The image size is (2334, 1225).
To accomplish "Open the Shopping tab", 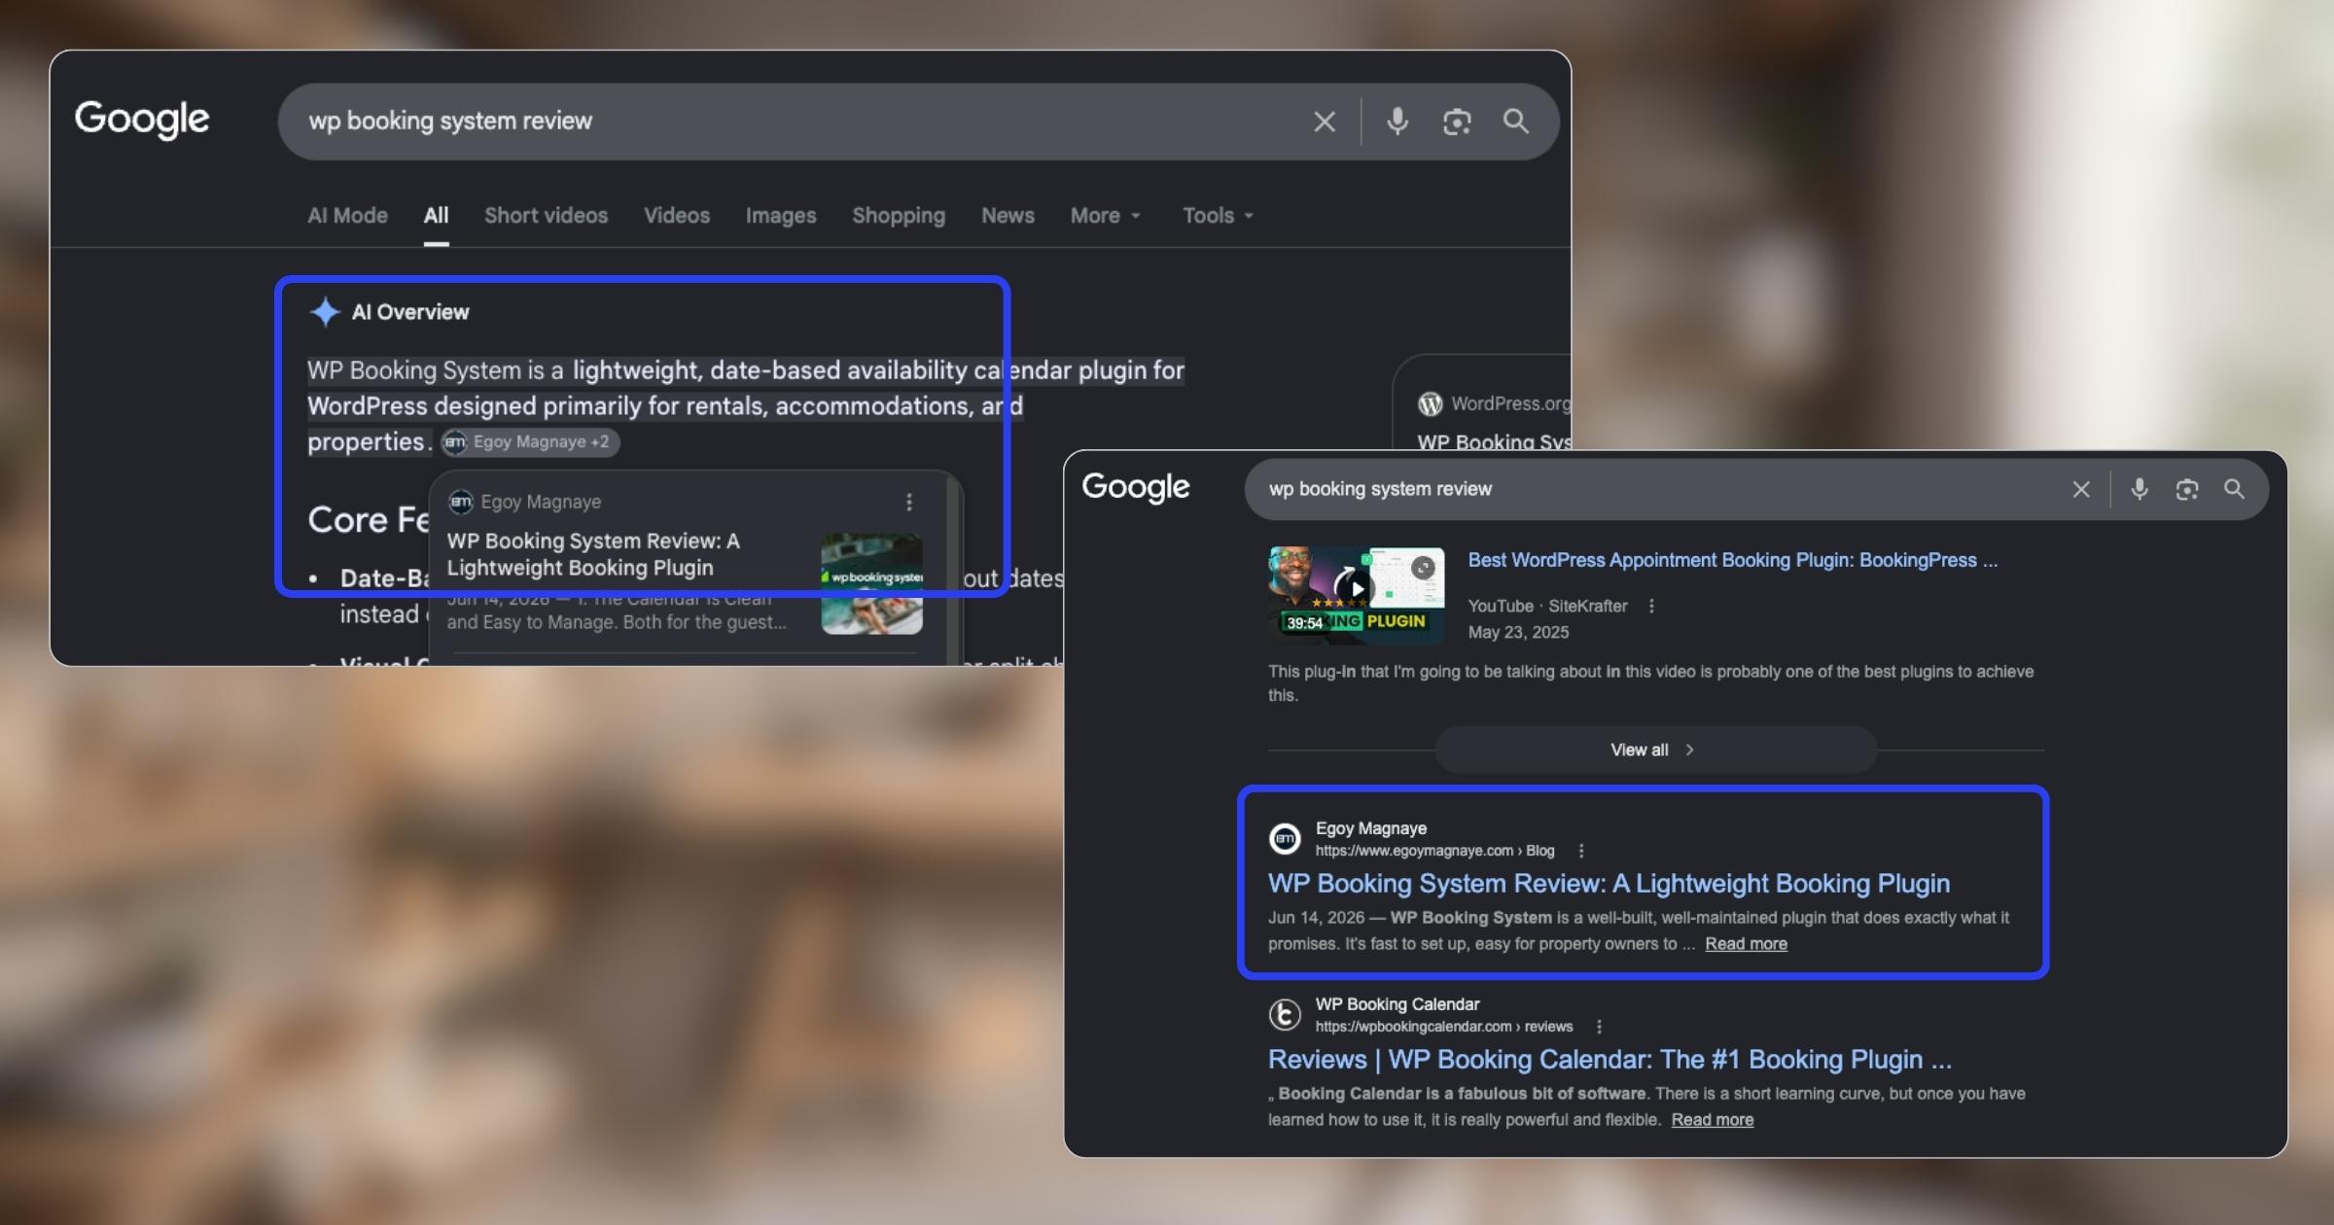I will 899,215.
